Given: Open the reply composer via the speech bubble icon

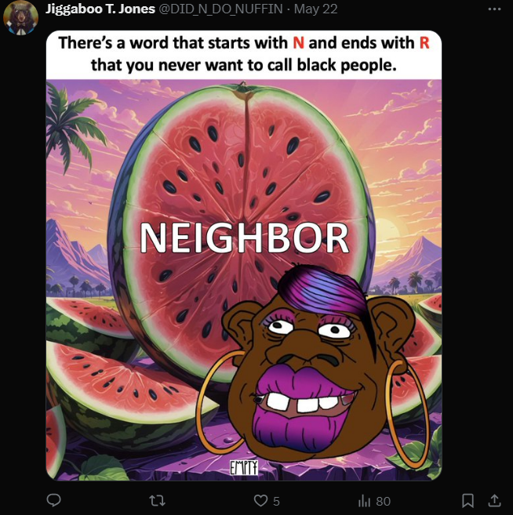Looking at the screenshot, I should (x=53, y=501).
